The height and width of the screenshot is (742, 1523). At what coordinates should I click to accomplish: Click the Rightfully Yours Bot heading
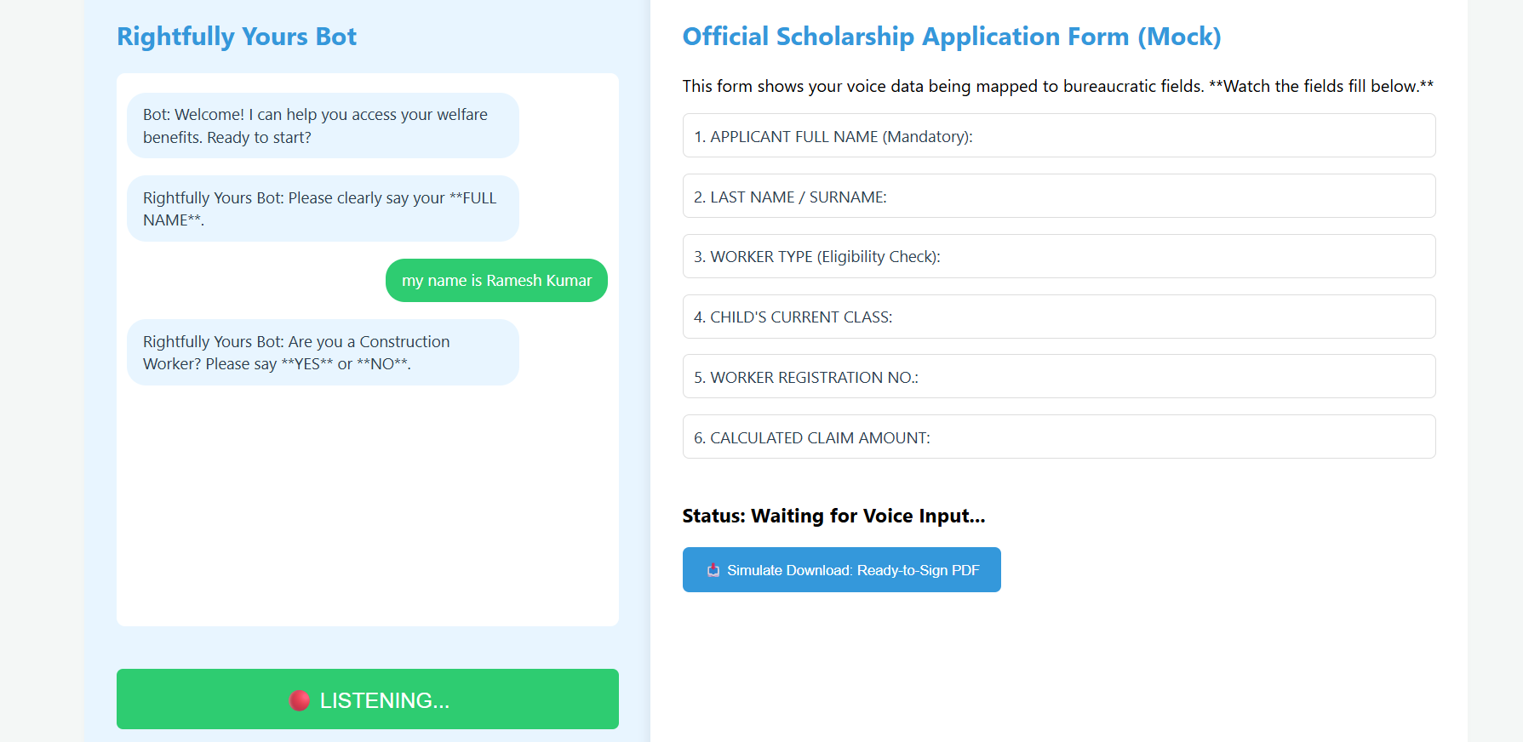(x=237, y=37)
